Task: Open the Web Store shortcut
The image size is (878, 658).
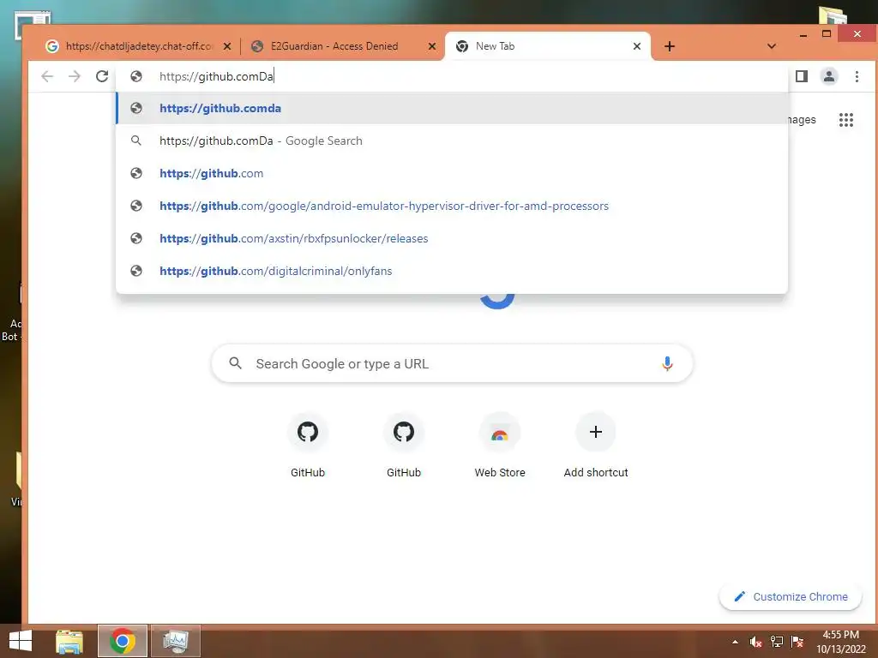Action: pos(500,446)
